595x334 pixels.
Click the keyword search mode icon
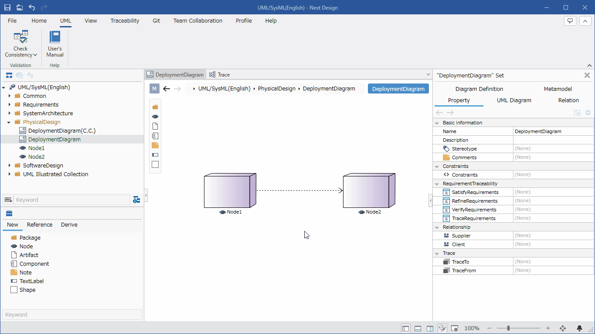click(x=8, y=200)
